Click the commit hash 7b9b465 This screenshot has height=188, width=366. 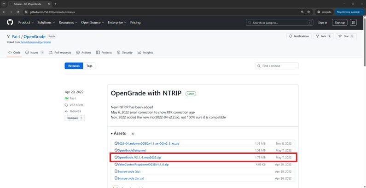coord(75,111)
